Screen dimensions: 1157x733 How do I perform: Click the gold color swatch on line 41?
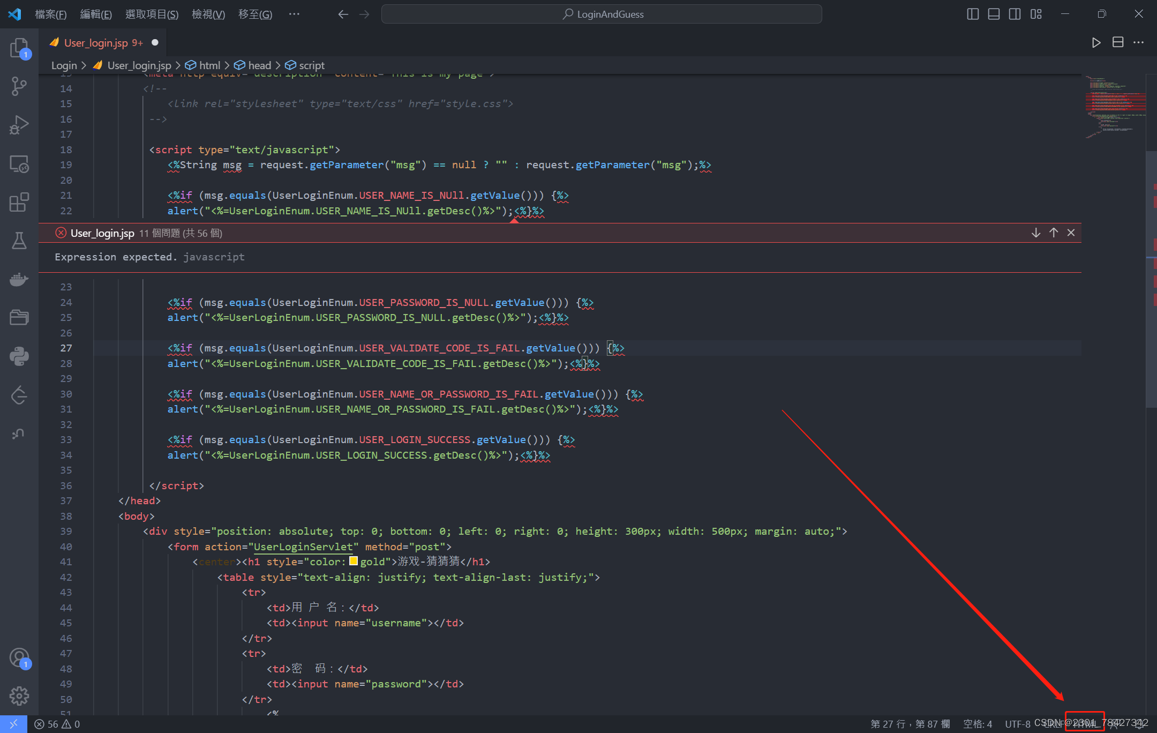click(354, 561)
